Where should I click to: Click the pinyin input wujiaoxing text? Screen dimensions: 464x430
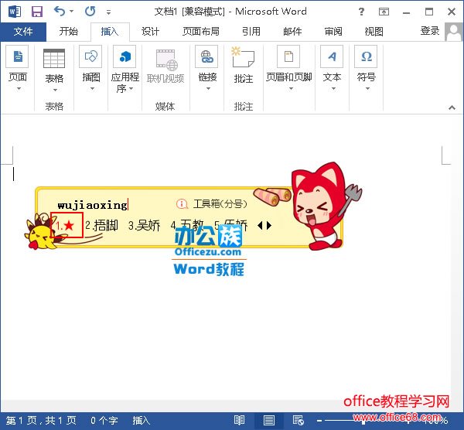click(92, 205)
